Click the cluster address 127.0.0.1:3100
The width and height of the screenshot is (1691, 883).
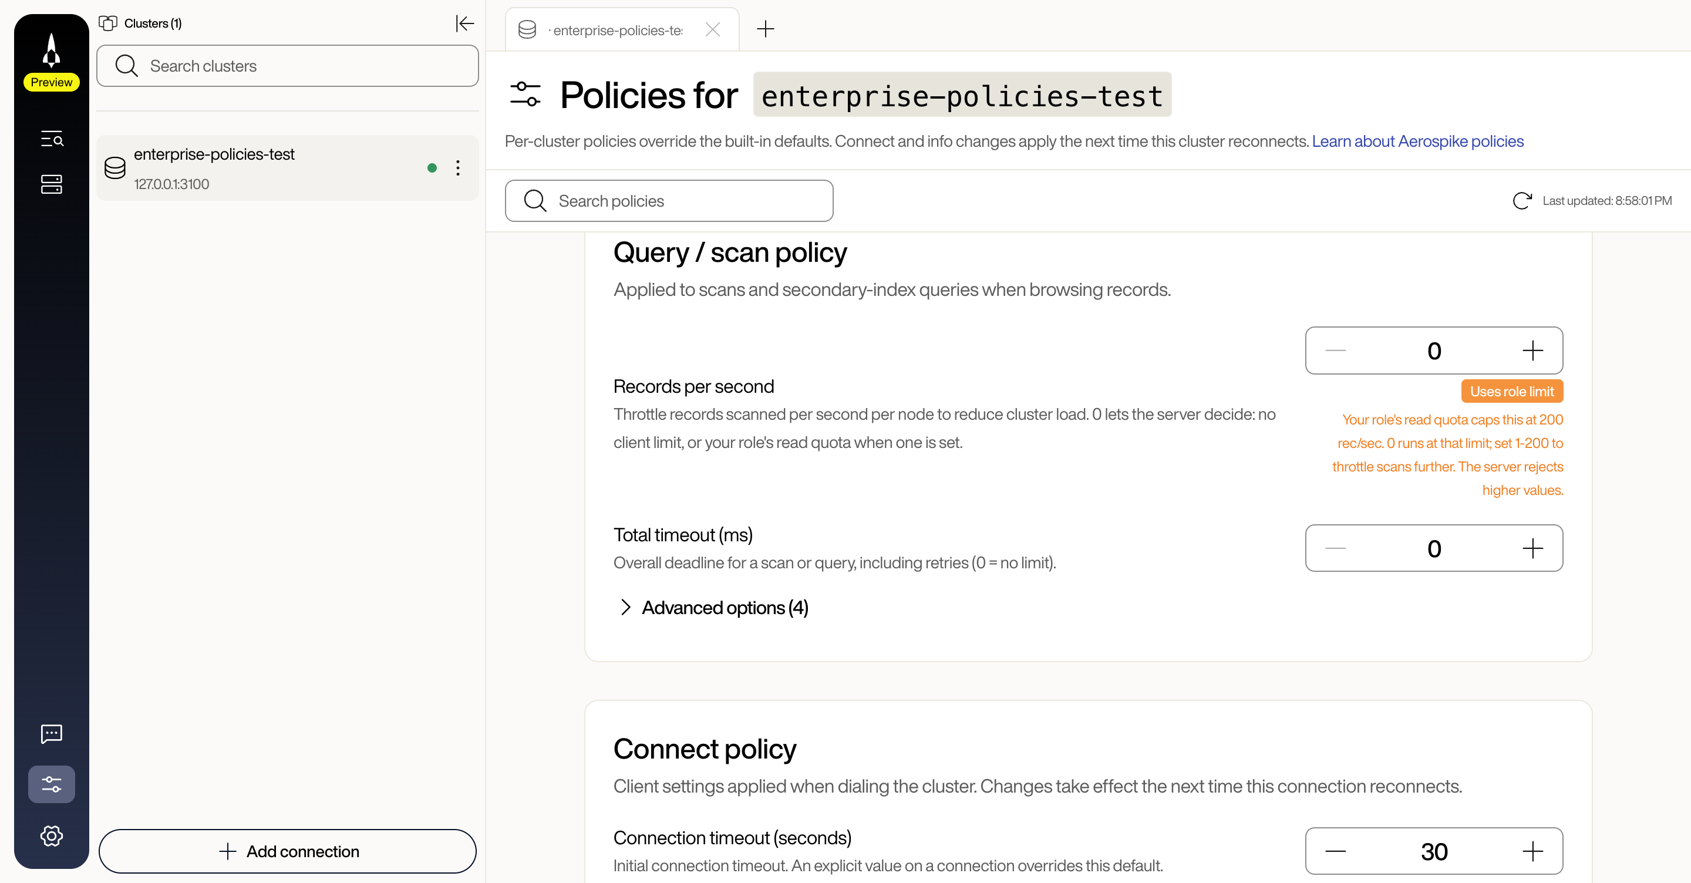171,184
